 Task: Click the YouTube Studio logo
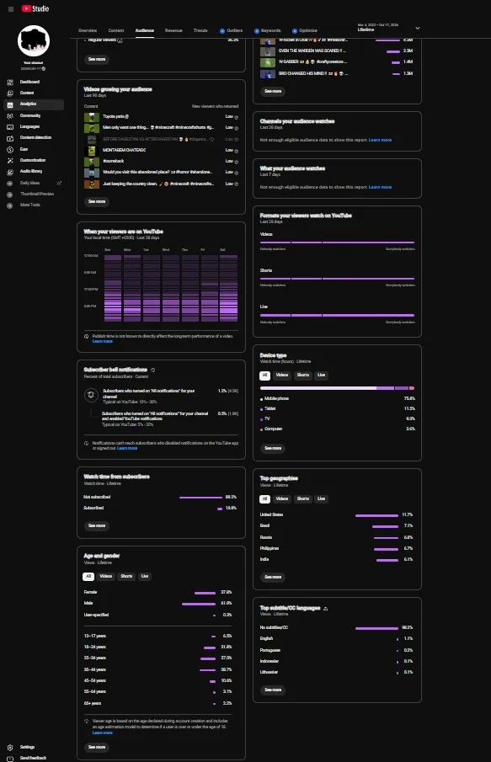[x=35, y=8]
